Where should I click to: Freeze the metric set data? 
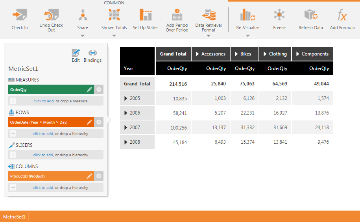(x=279, y=16)
